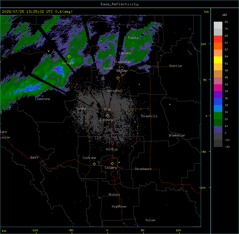Click the Blackfalds town label
Image resolution: width=239 pixels, height=234 pixels.
(x=122, y=62)
